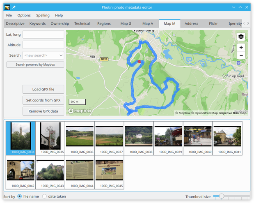Screen dimensions: 254x203
Task: Switch to the Keywords tab
Action: coord(37,24)
